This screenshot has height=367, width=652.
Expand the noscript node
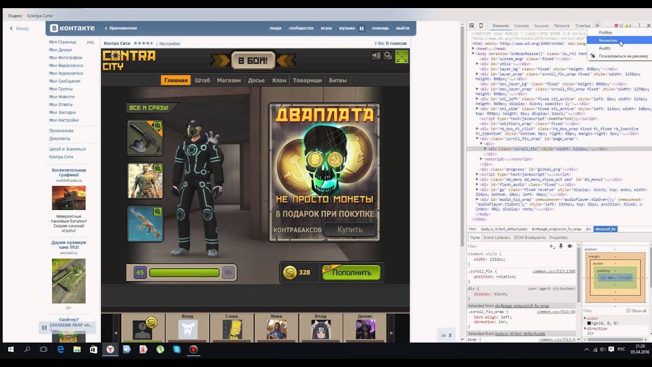(481, 159)
